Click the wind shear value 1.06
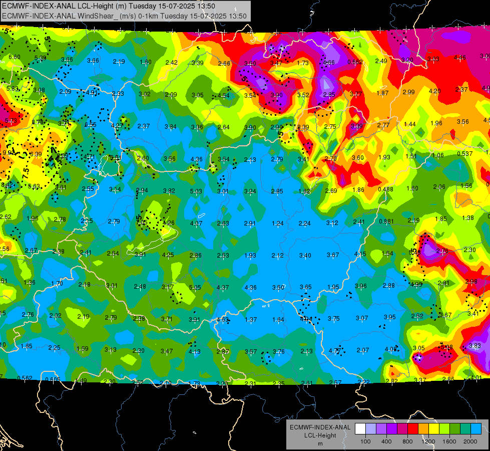Screen dimensions: 490x451 tap(437, 155)
